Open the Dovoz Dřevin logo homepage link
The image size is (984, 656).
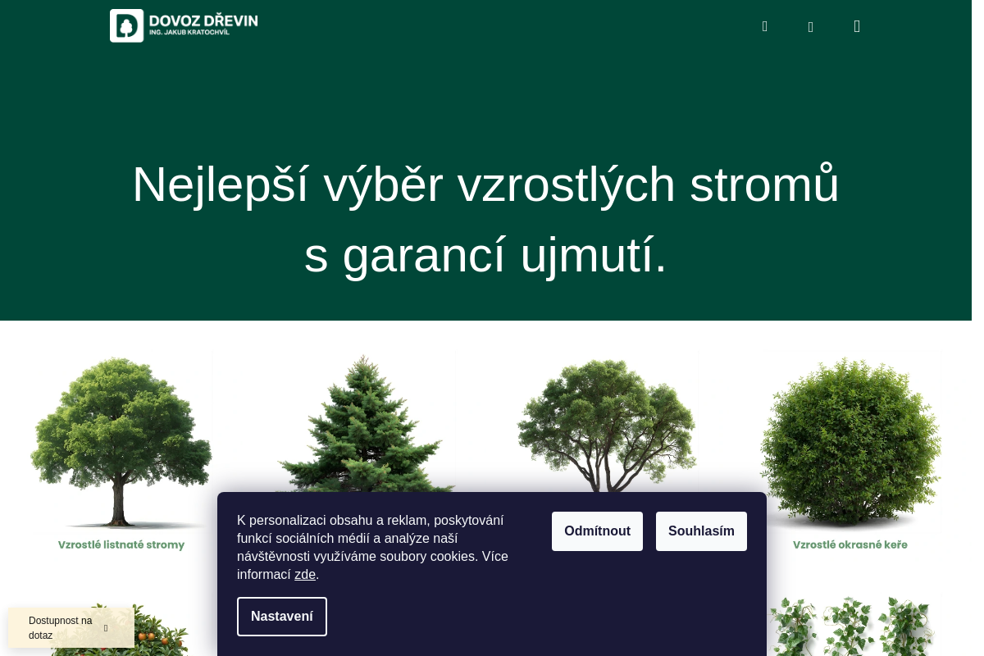point(184,25)
